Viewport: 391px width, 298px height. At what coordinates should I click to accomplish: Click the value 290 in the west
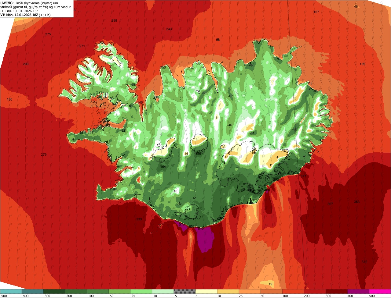coord(26,64)
